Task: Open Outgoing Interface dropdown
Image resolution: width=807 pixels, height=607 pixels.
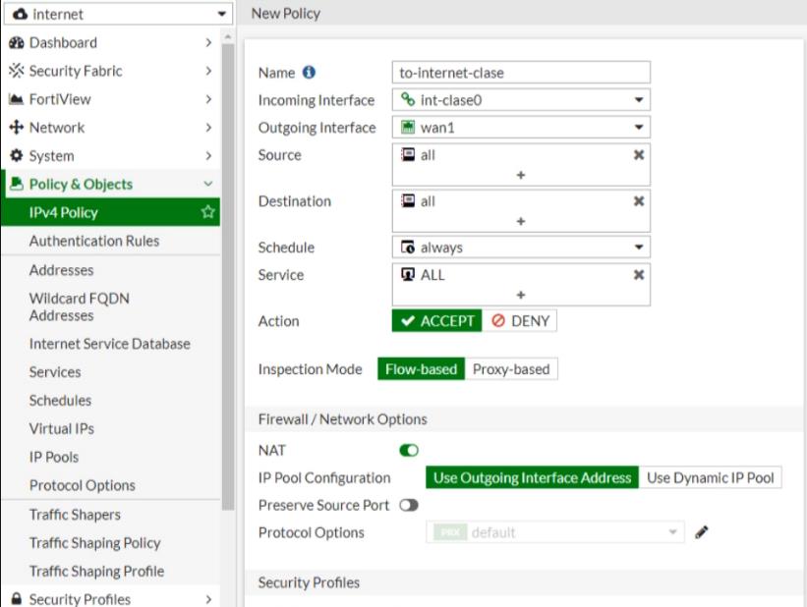Action: point(521,127)
